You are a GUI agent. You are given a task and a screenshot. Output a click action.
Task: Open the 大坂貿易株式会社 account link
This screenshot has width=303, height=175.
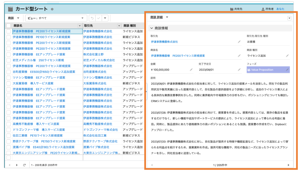(95, 83)
